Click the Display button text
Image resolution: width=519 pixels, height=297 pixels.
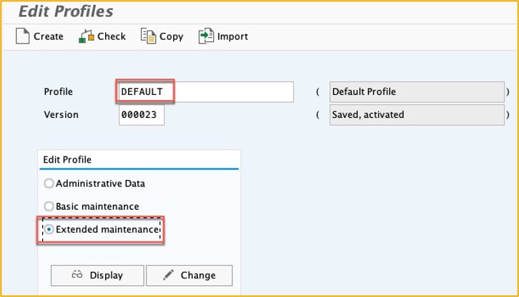coord(107,275)
